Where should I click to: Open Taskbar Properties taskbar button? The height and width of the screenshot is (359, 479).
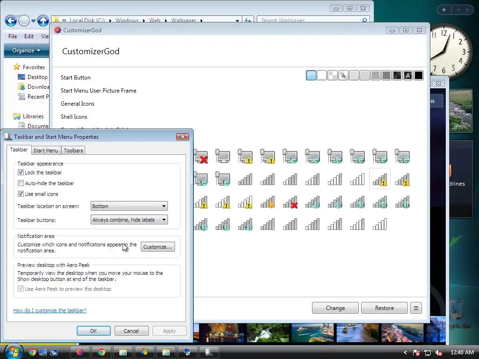[209, 352]
